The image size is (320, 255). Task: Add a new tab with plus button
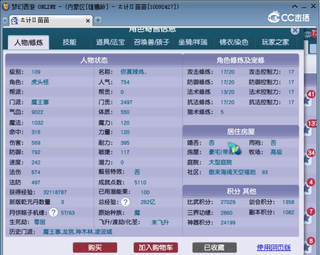point(98,20)
